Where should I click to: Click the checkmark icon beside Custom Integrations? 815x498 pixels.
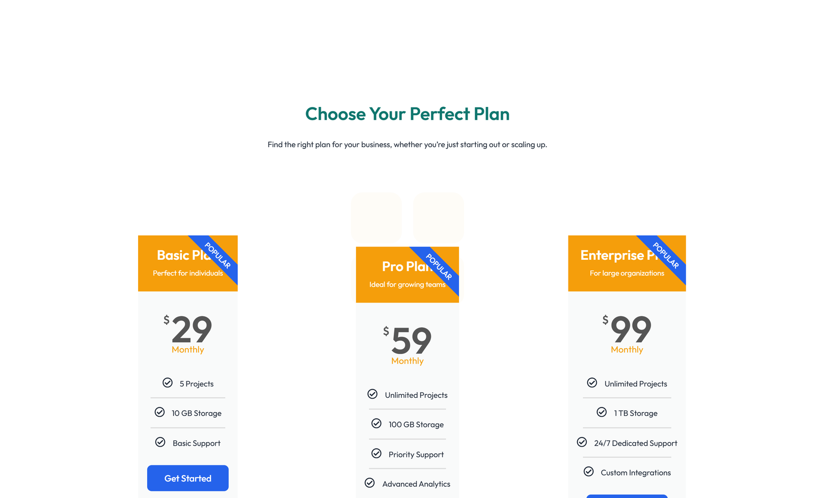click(x=589, y=472)
